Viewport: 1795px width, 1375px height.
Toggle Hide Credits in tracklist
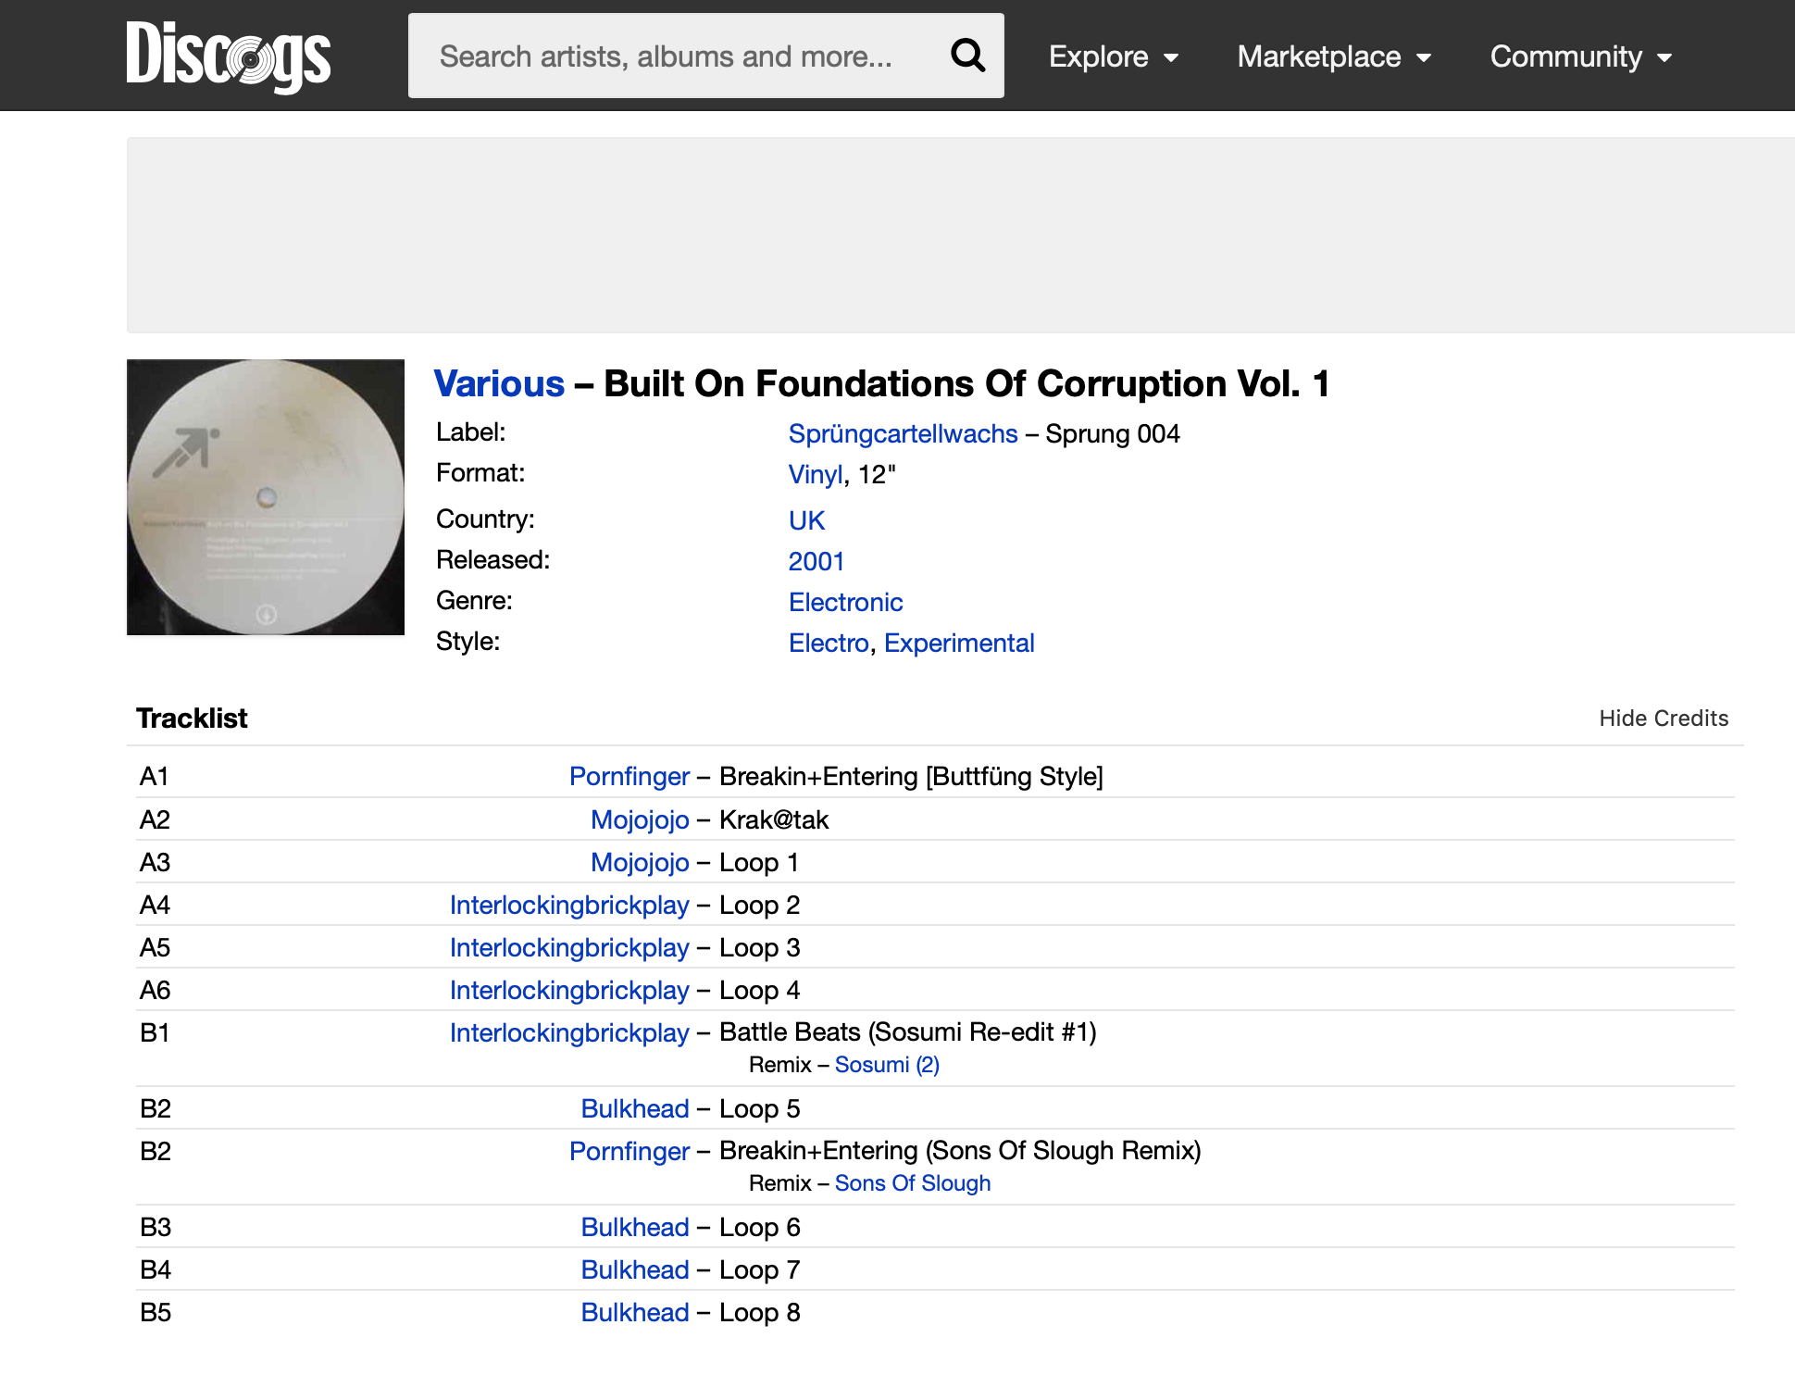1664,719
